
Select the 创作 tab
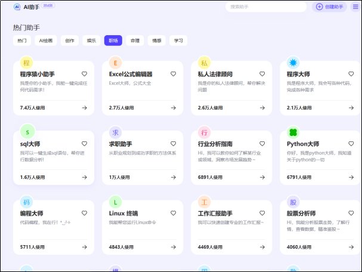[70, 41]
